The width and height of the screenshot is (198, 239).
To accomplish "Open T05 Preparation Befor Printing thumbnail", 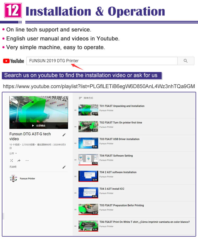I will (88, 209).
